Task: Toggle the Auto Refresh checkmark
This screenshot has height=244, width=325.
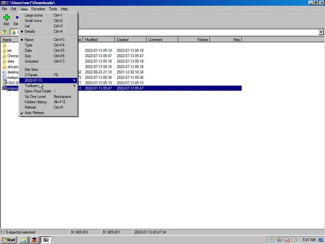Action: click(x=48, y=113)
